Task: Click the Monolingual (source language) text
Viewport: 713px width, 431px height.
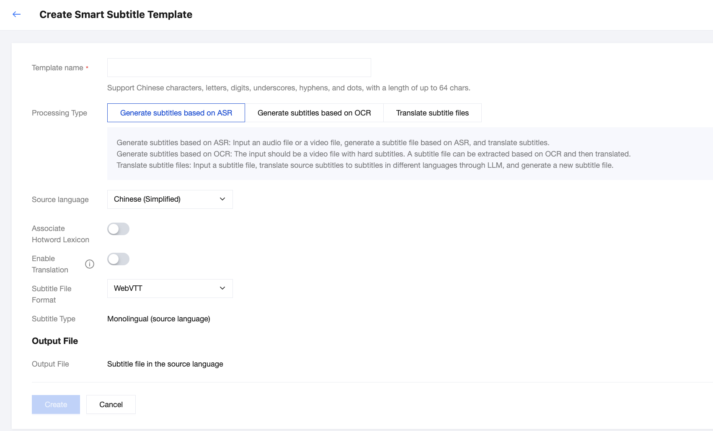Action: pos(159,319)
